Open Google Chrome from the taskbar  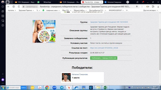point(47,88)
